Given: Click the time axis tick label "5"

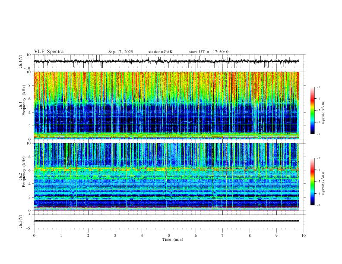Looking at the screenshot, I should [169, 236].
